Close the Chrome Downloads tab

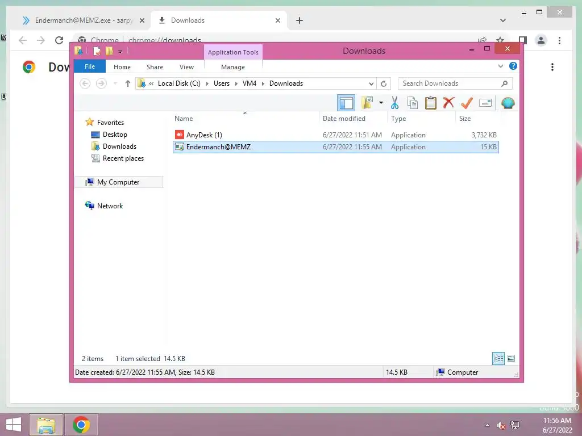277,20
